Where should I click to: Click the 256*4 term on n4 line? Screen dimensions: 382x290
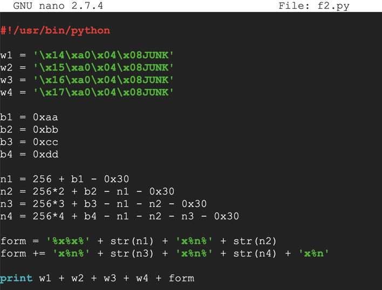tap(49, 216)
